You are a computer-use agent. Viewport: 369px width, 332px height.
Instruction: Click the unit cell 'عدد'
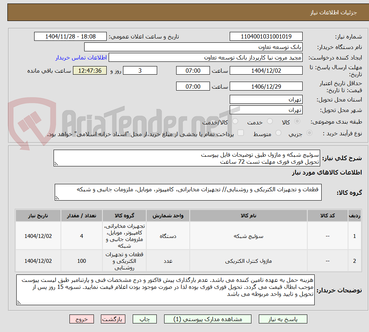pyautogui.click(x=168, y=261)
